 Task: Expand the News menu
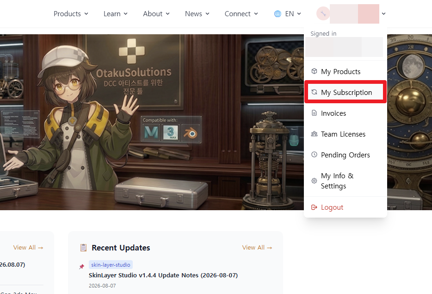(x=197, y=14)
